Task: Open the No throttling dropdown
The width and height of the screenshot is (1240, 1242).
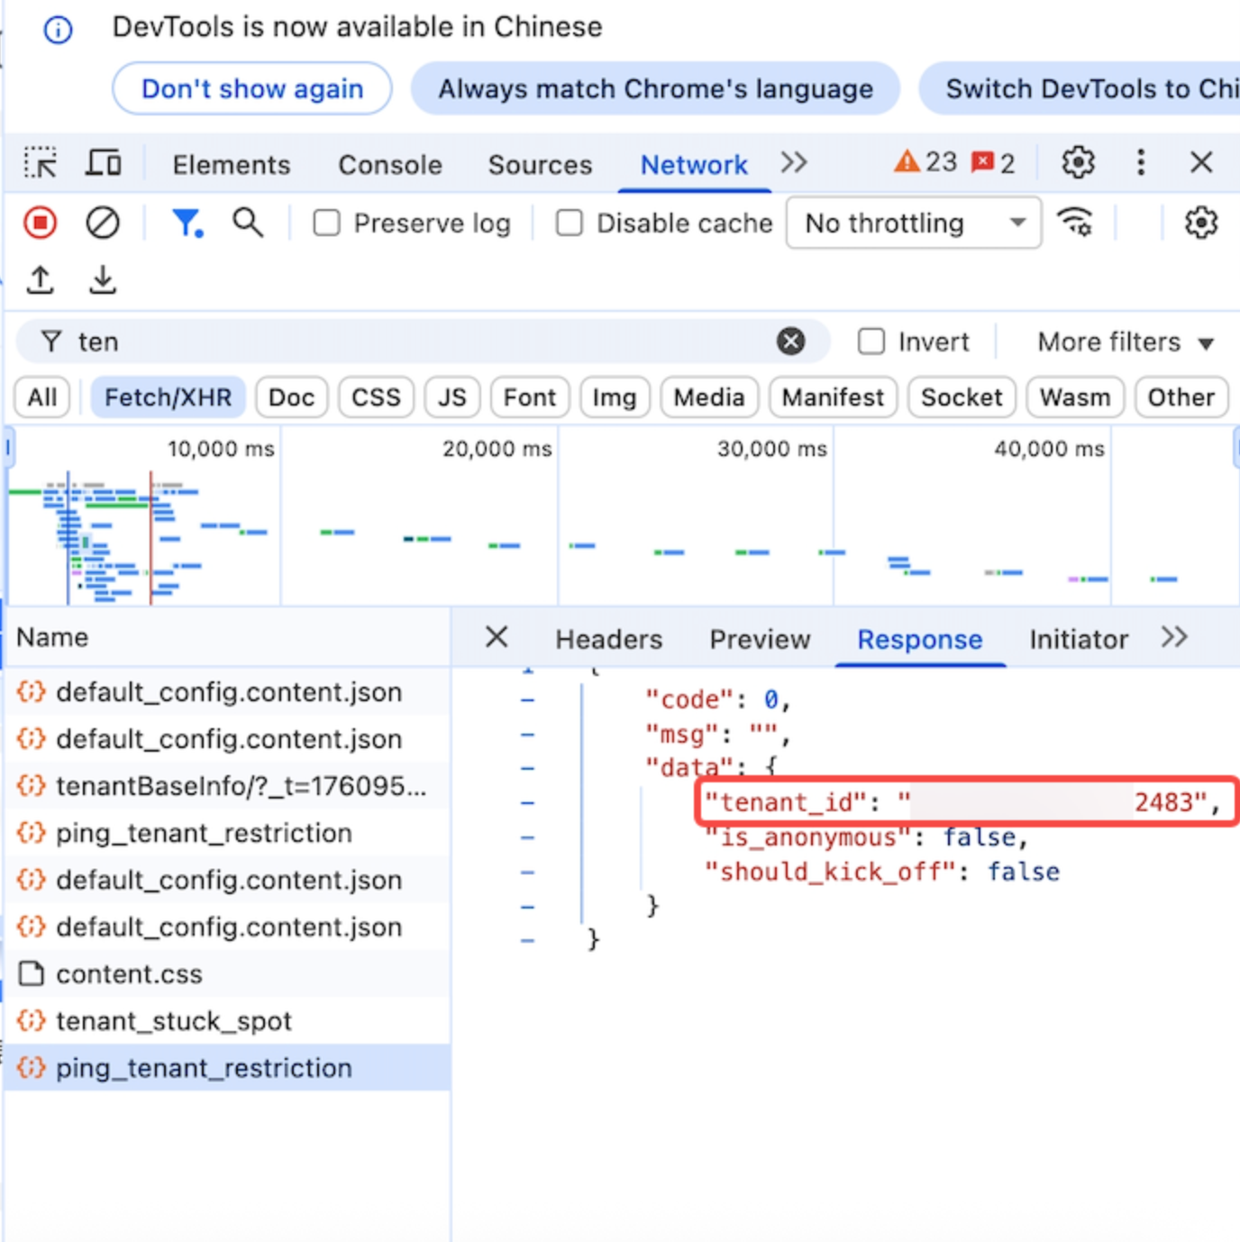Action: coord(913,223)
